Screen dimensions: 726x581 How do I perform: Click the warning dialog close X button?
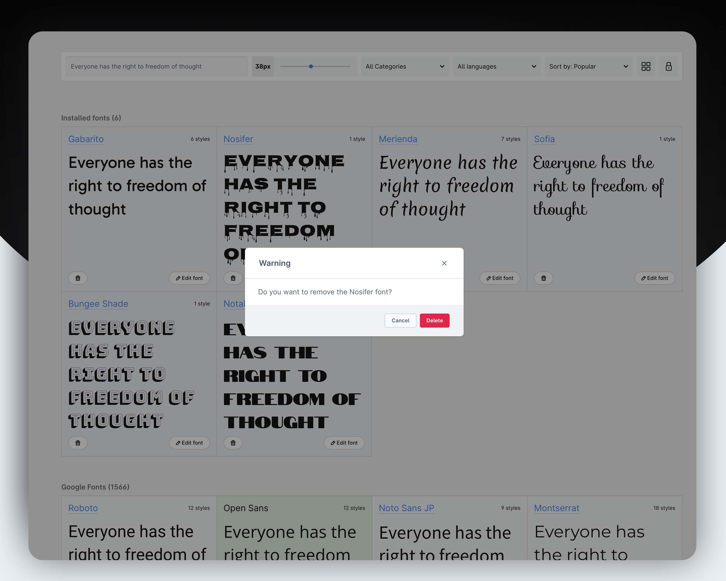click(445, 263)
